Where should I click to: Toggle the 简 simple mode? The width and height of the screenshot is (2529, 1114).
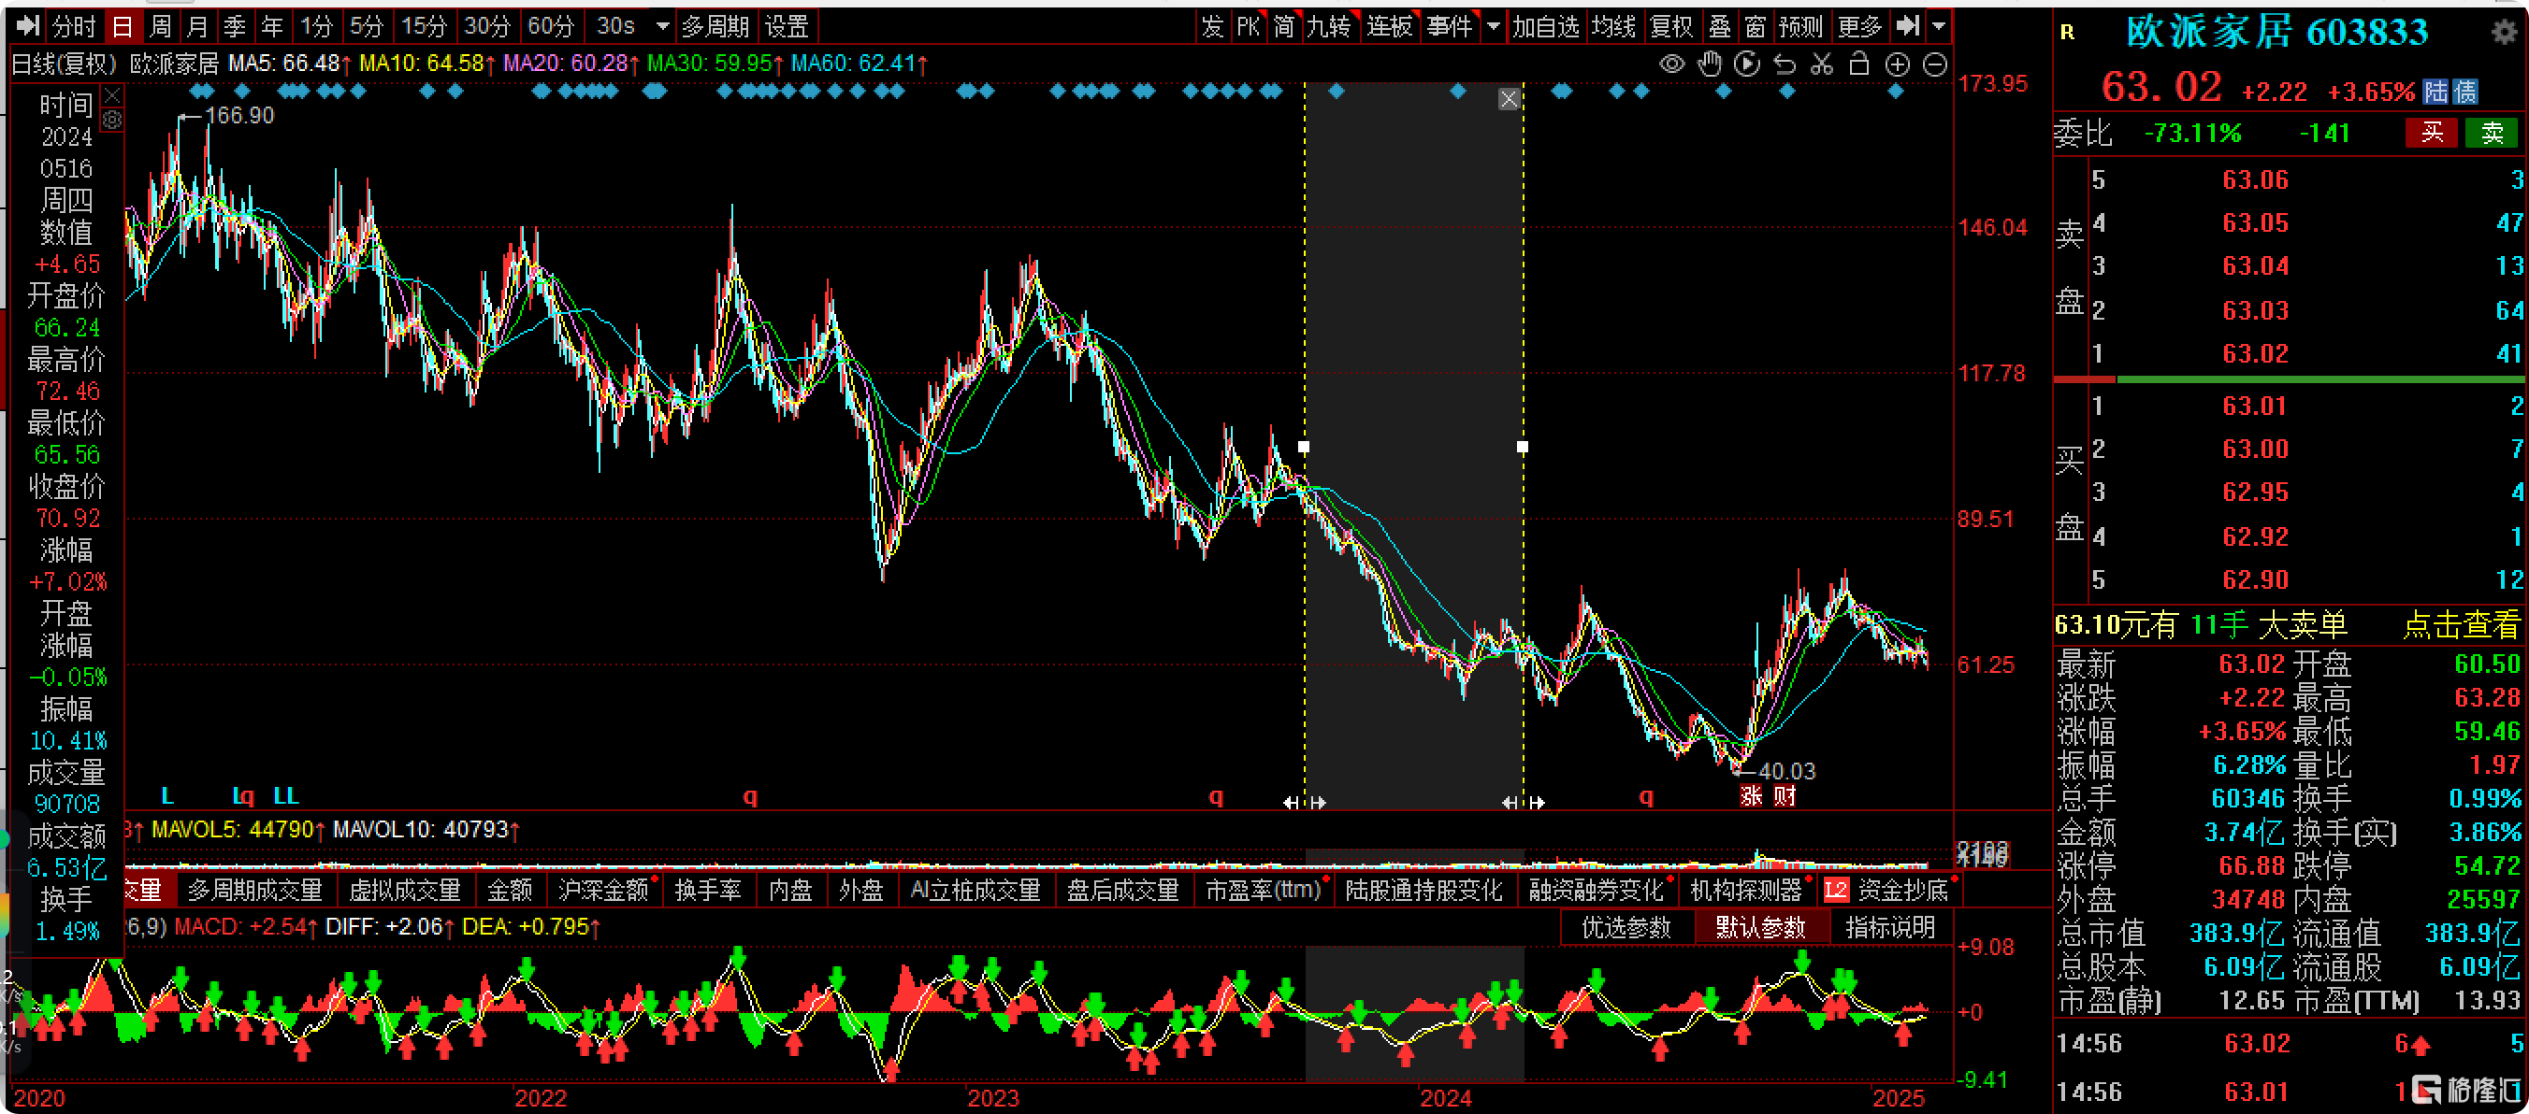[1283, 26]
